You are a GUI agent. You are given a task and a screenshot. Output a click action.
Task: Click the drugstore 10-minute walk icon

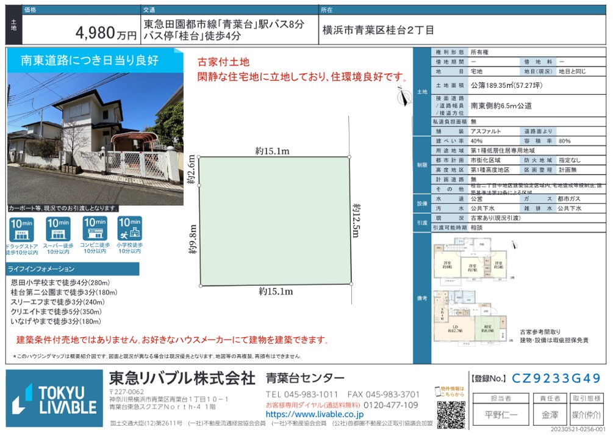(22, 229)
